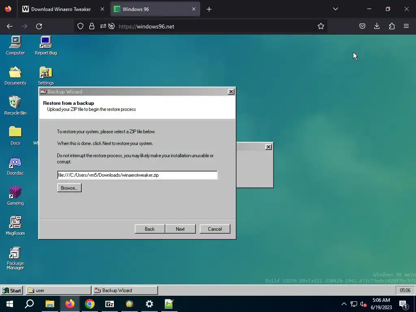Close the Windows 96 browser tab

194,9
